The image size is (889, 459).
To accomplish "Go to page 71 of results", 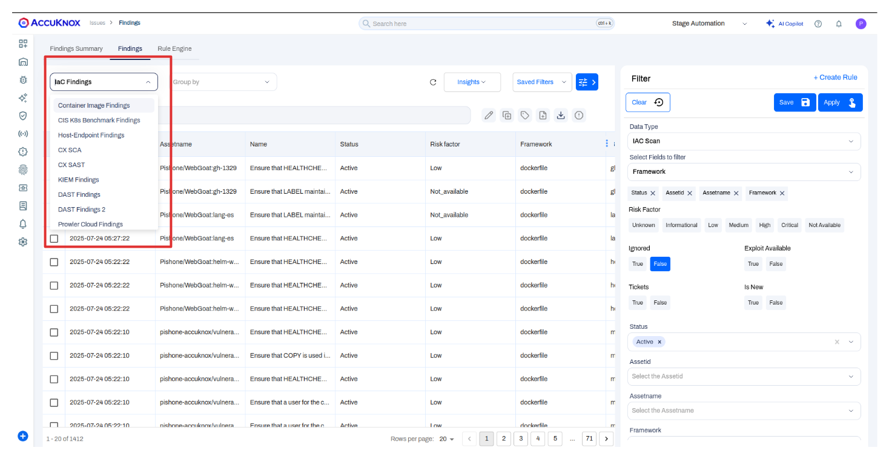I will (x=589, y=439).
